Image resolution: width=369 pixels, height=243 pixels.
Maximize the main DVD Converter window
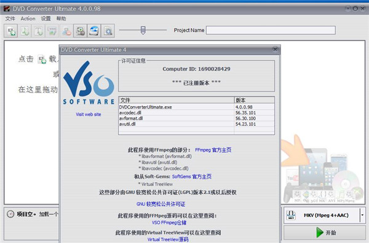click(355, 9)
